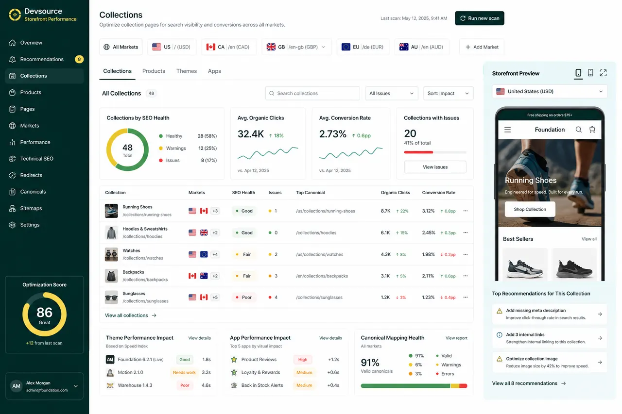Open Overview from the sidebar home icon

[13, 43]
